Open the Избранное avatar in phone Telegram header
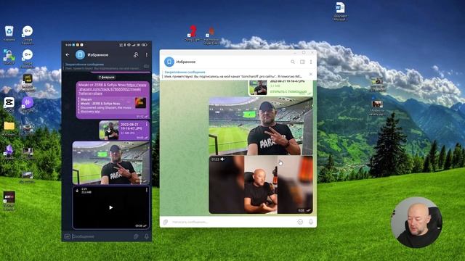This screenshot has height=261, width=465. tap(80, 55)
